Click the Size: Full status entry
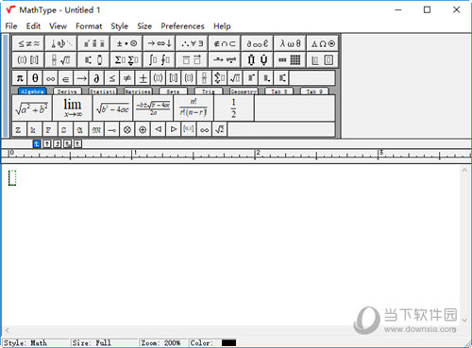The height and width of the screenshot is (348, 472). click(x=92, y=343)
